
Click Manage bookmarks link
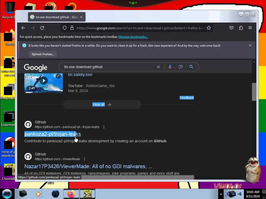click(x=133, y=37)
